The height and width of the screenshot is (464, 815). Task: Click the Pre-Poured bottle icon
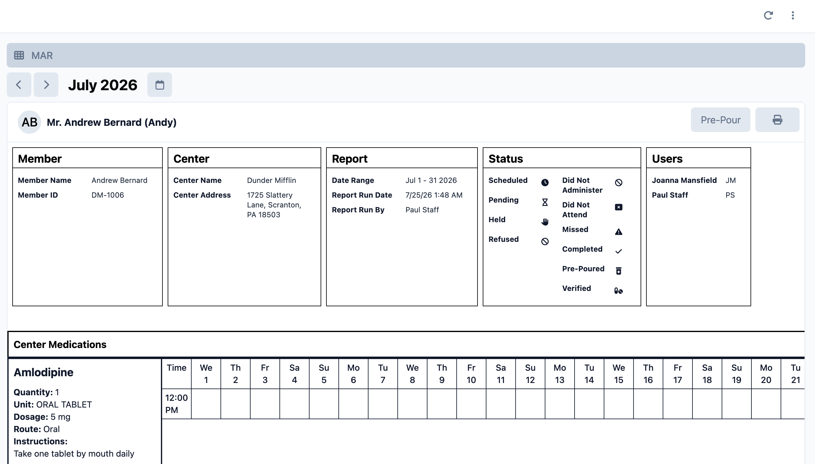[x=618, y=271]
